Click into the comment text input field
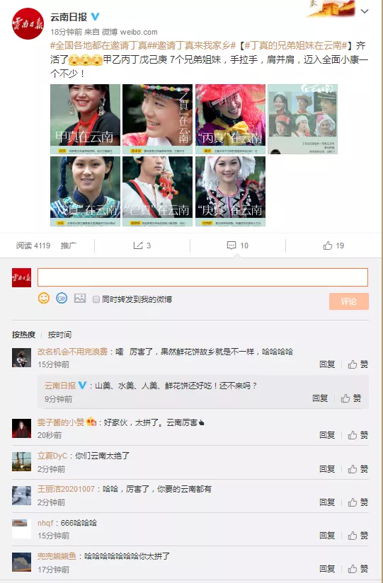The width and height of the screenshot is (383, 583). tap(202, 277)
